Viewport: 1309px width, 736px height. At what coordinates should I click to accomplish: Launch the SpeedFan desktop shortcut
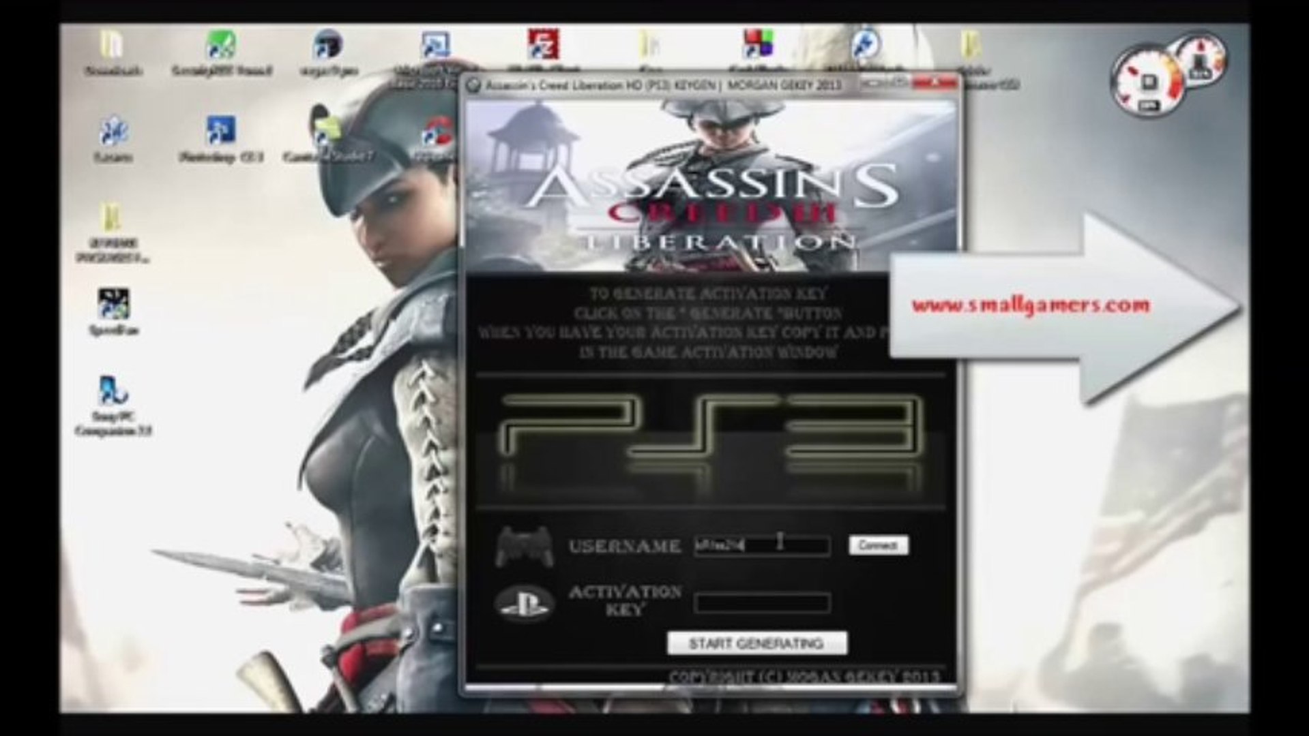pos(113,312)
